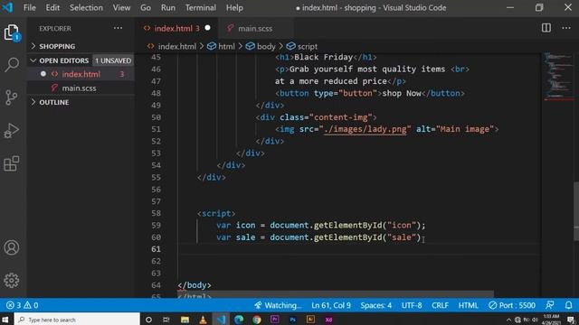The image size is (579, 325).
Task: Open Premiere Pro on taskbar
Action: pyautogui.click(x=275, y=319)
